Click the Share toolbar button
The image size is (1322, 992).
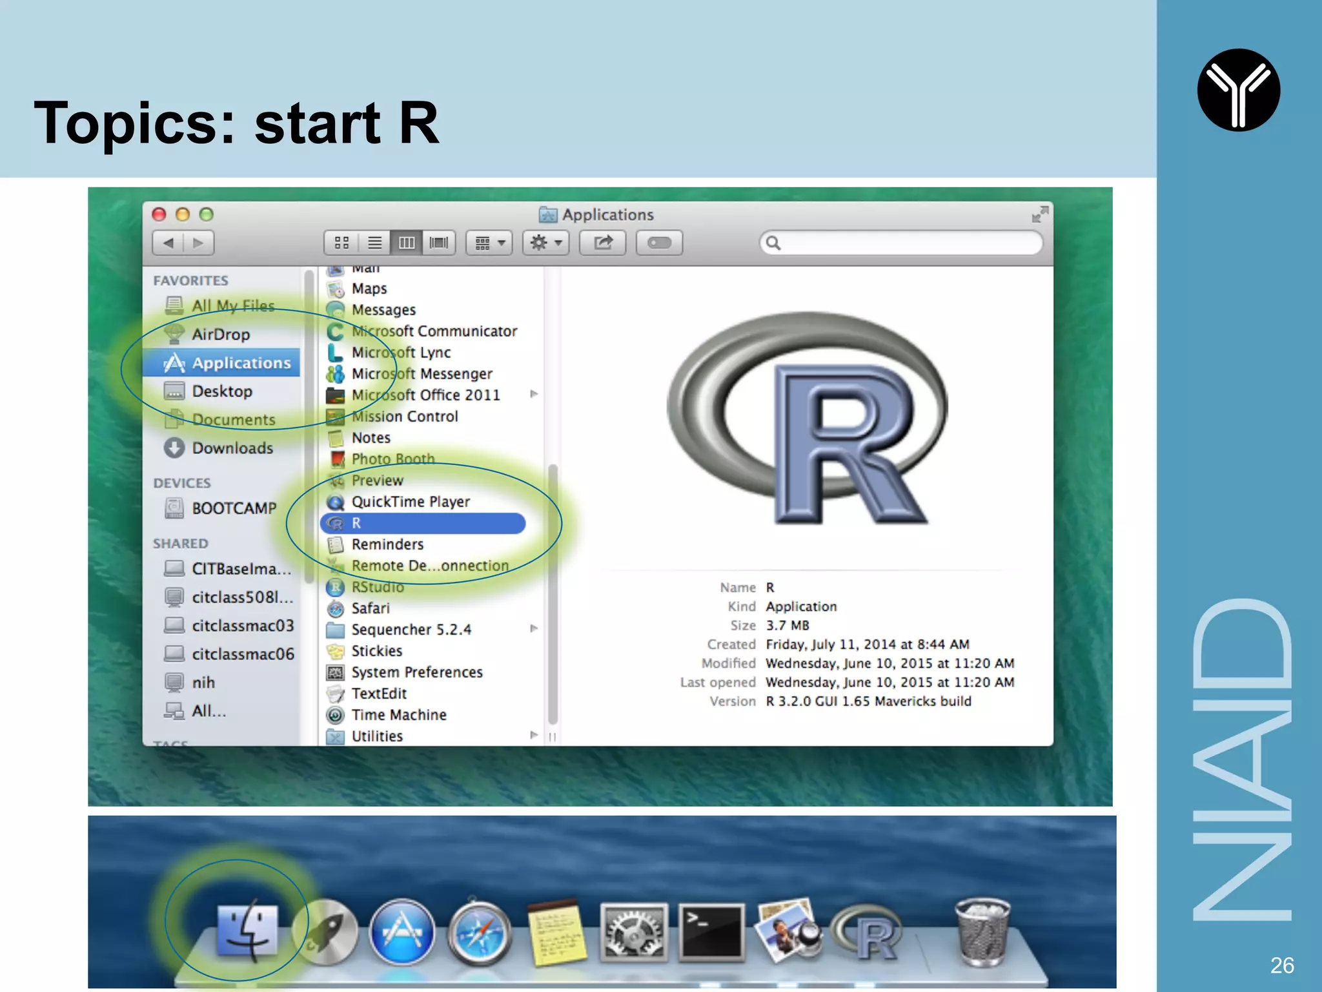click(602, 243)
